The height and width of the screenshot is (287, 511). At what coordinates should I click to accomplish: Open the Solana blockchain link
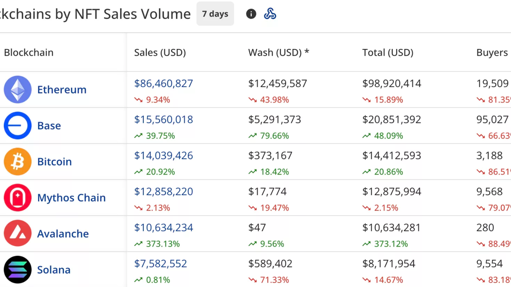(54, 270)
